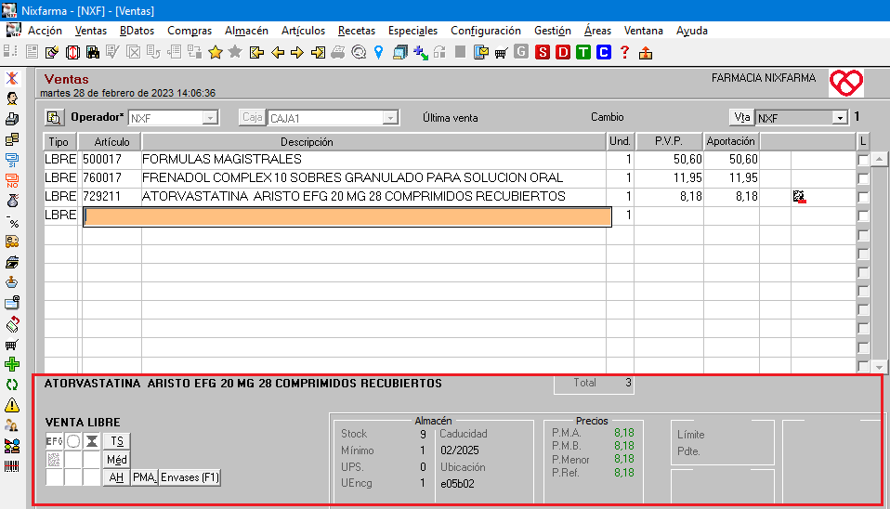Click the sidebar green refresh arrows icon
This screenshot has height=509, width=890.
tap(12, 385)
